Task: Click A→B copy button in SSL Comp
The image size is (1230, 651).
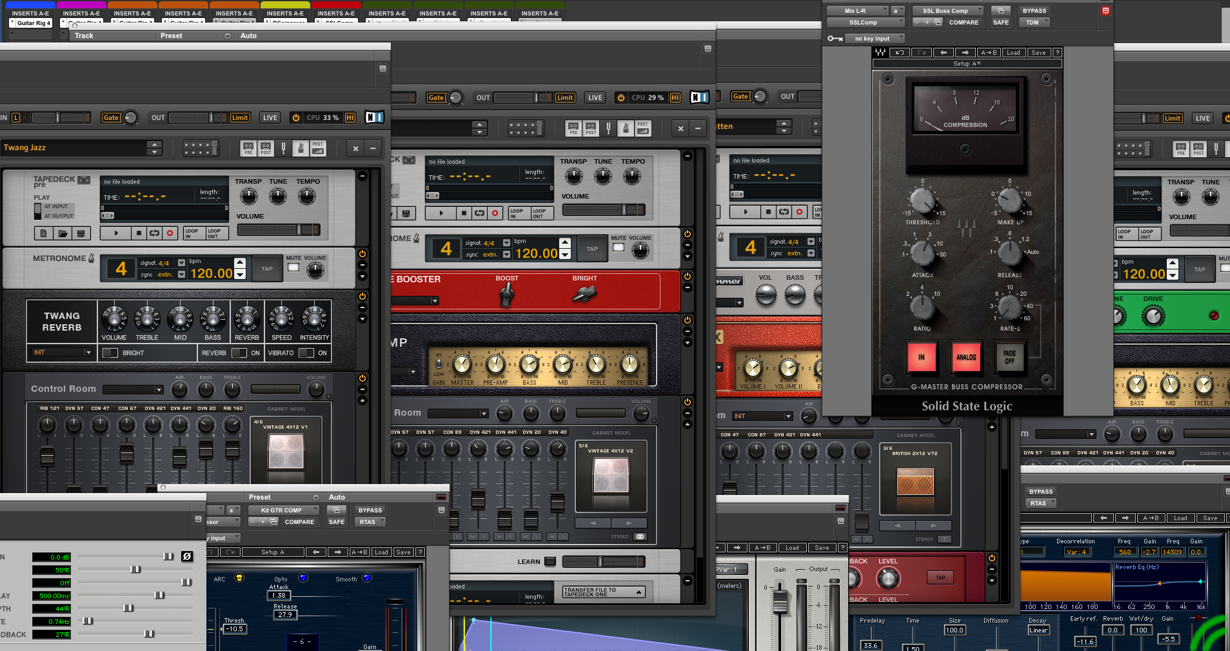Action: point(989,53)
